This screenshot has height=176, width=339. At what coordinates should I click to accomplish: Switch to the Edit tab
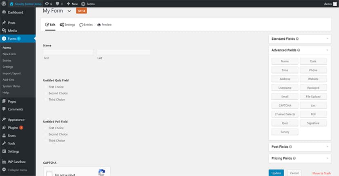pyautogui.click(x=50, y=25)
